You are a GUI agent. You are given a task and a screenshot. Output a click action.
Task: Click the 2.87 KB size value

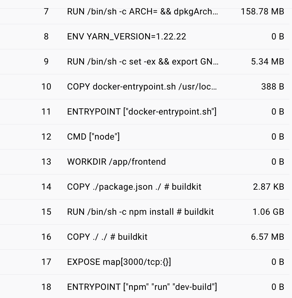(269, 187)
